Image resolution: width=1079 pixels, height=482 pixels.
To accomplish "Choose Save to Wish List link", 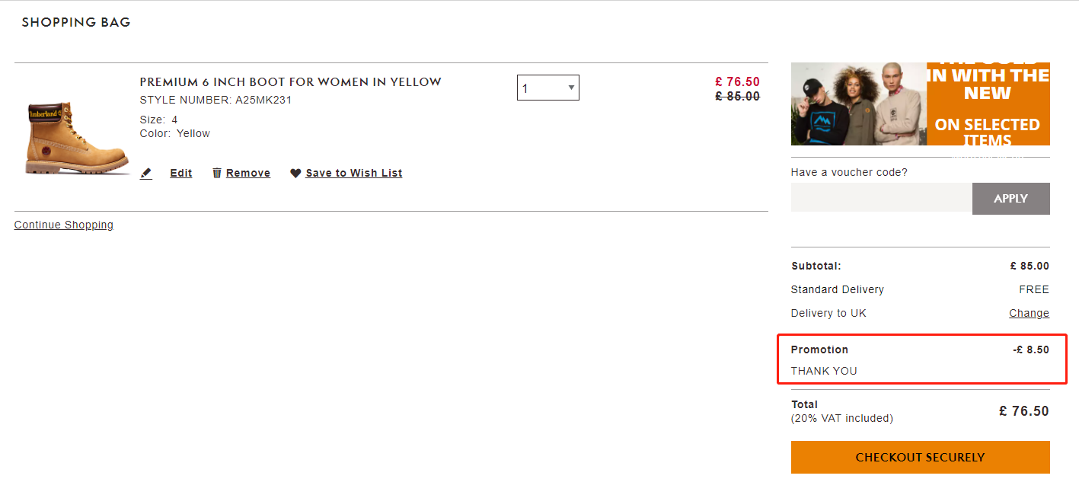I will pos(354,174).
